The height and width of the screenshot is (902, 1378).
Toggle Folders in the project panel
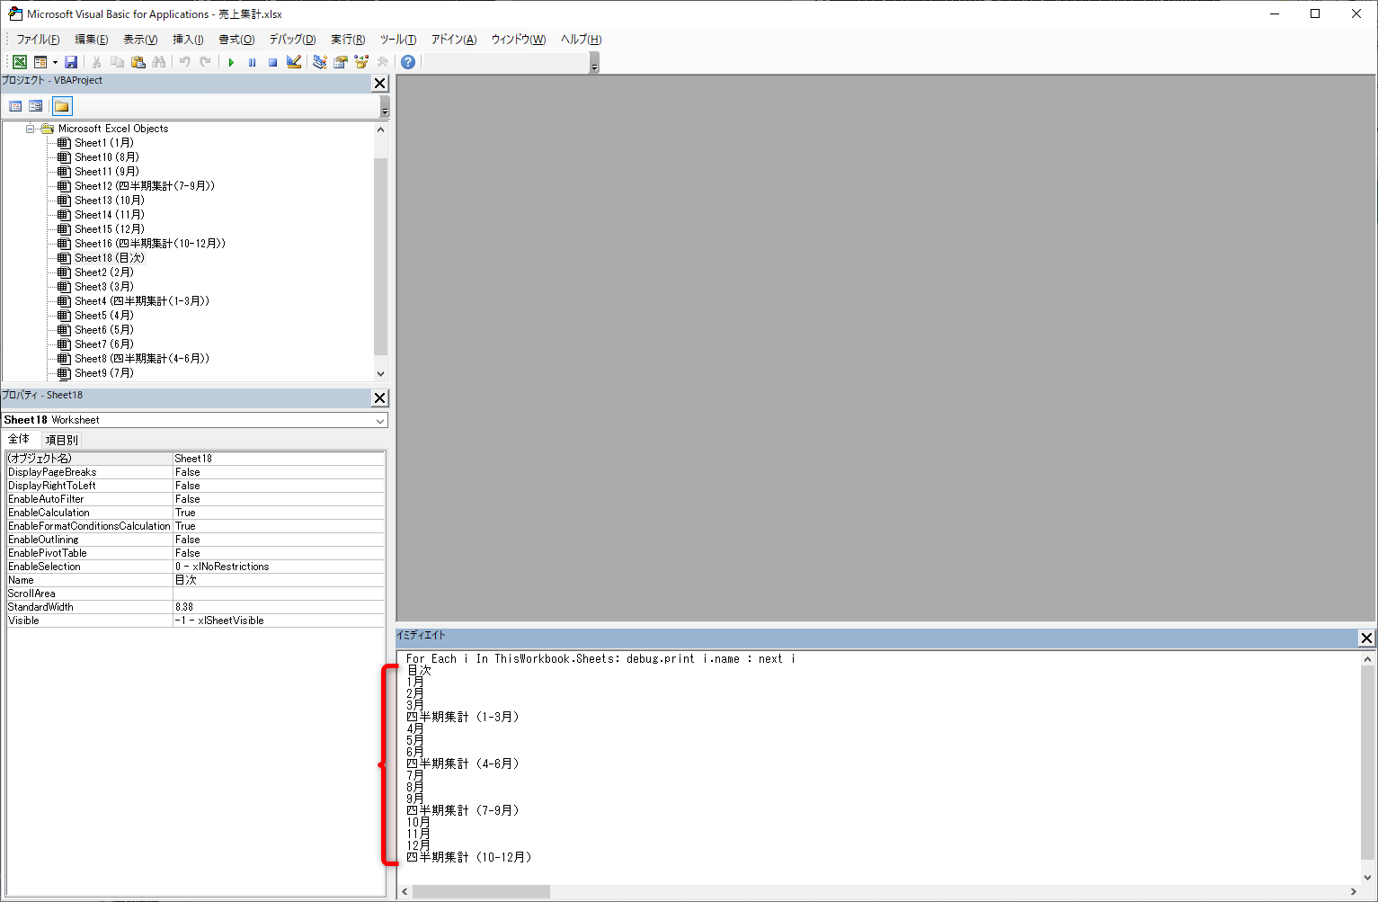point(62,106)
